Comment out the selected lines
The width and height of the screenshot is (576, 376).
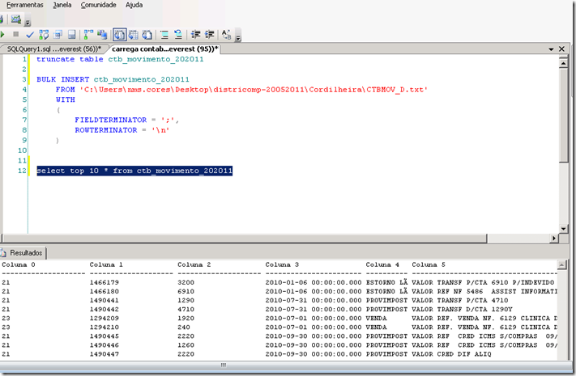pos(164,35)
